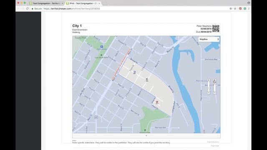Click the Langley Ave street label
This screenshot has width=267, height=150.
click(x=173, y=107)
